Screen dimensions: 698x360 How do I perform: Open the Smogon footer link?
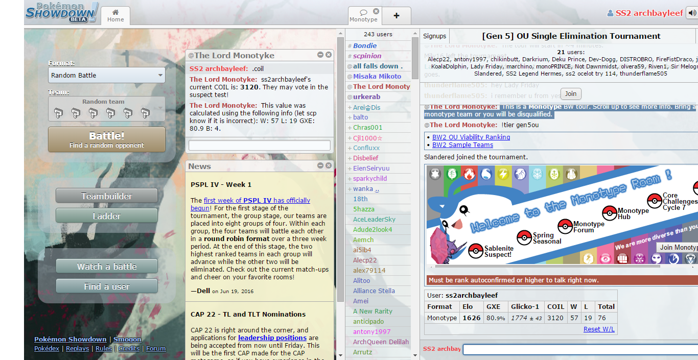click(127, 339)
